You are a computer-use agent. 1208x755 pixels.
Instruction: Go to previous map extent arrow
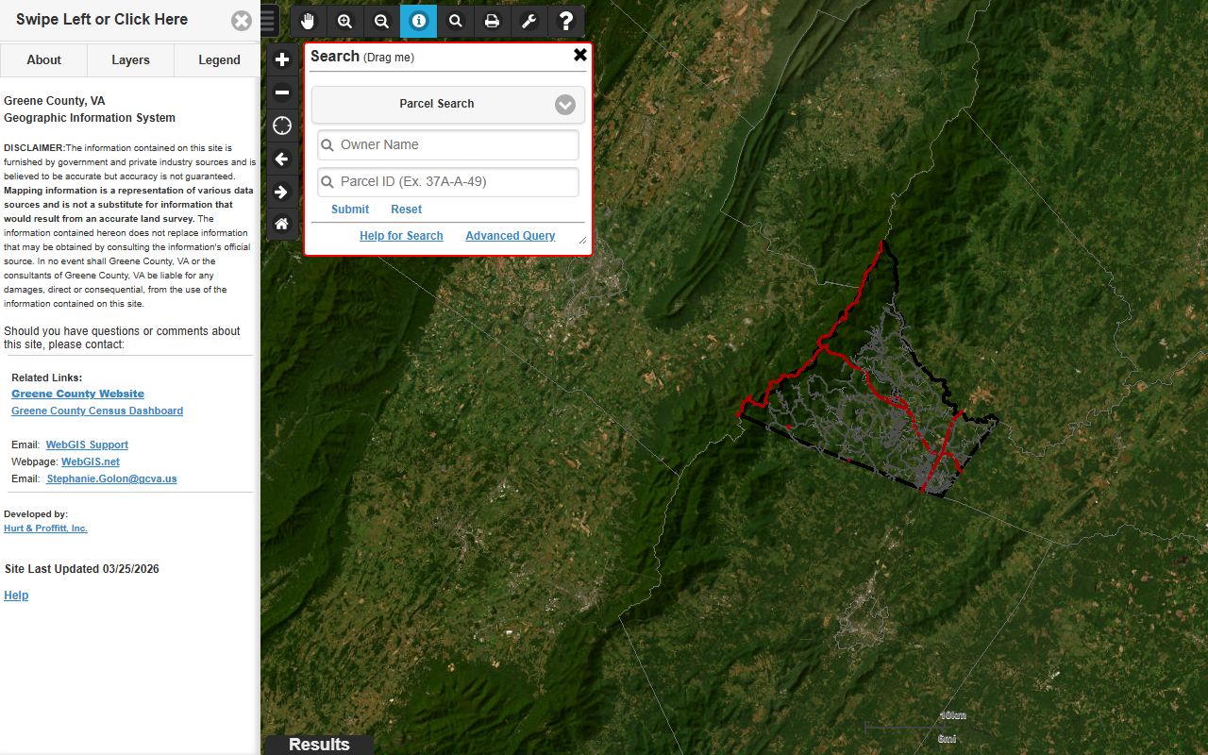tap(282, 159)
